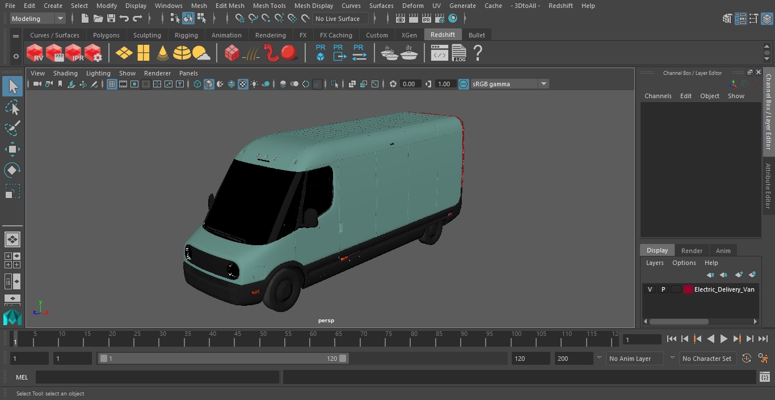This screenshot has width=775, height=400.
Task: Click the Snap to grids icon
Action: (x=240, y=19)
